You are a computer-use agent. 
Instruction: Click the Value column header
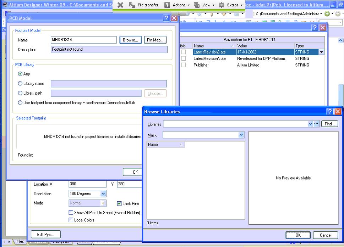coord(265,46)
